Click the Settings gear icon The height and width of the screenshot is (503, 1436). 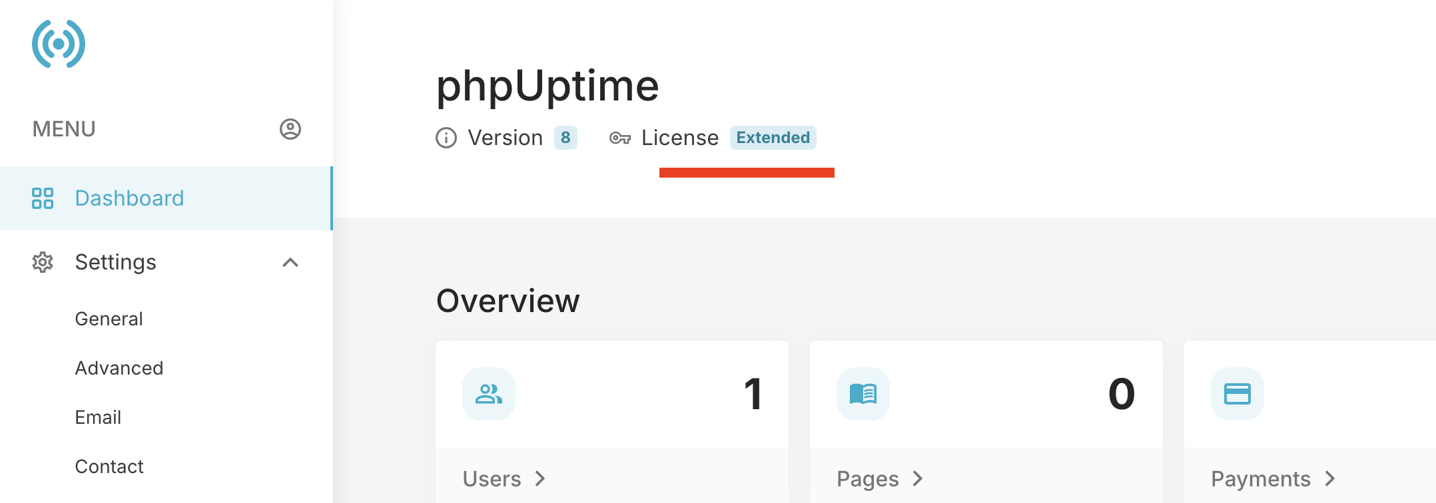pos(43,262)
